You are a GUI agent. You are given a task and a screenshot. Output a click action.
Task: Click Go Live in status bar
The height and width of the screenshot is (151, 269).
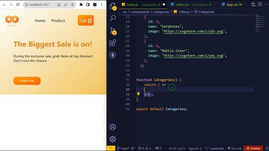235,148
